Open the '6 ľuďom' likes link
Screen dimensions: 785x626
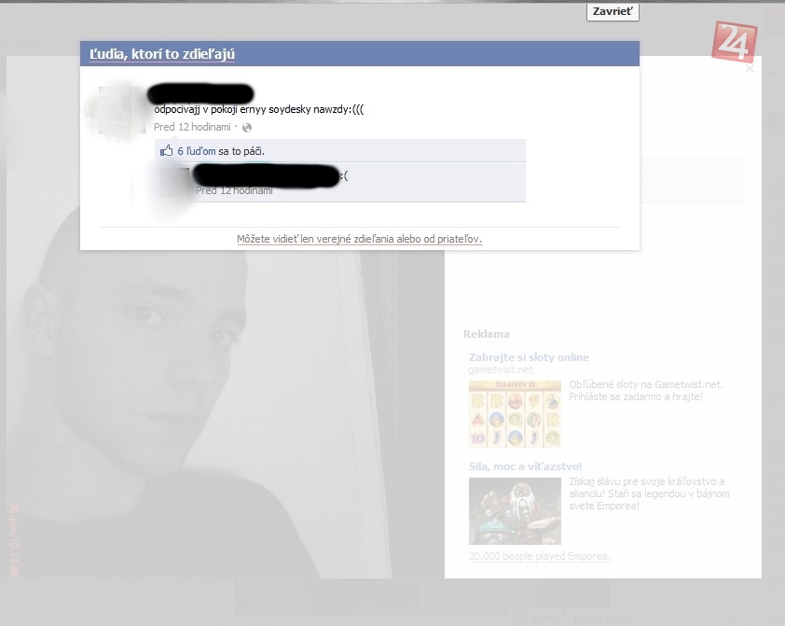coord(197,150)
